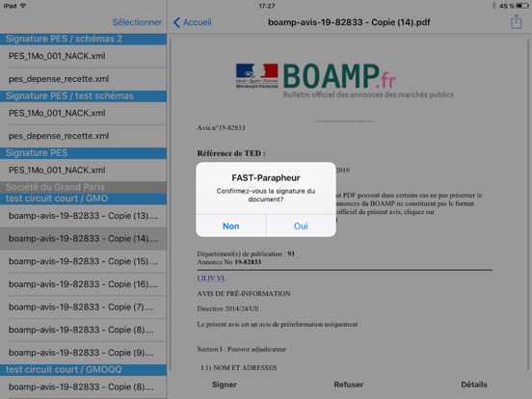Image resolution: width=532 pixels, height=399 pixels.
Task: Open PES_1Mo_001_NACK.xml under test schémas
Action: tap(83, 113)
